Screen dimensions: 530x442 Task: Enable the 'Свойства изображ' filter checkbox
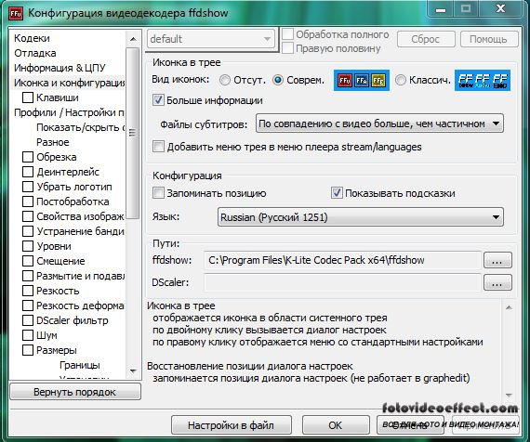click(x=28, y=216)
